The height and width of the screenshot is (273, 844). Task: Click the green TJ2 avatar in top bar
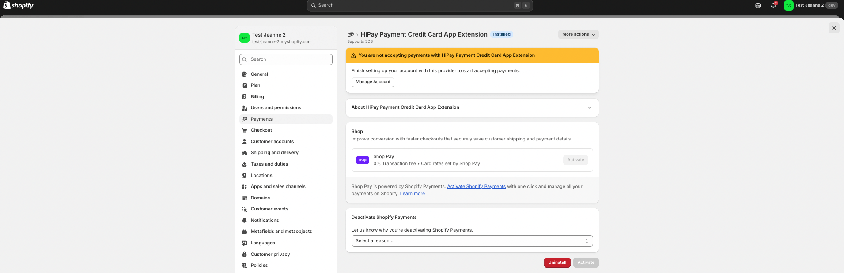(788, 5)
